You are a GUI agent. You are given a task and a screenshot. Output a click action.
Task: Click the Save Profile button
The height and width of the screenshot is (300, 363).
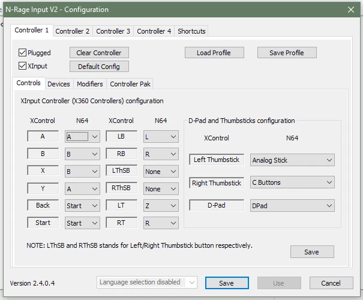coord(287,53)
